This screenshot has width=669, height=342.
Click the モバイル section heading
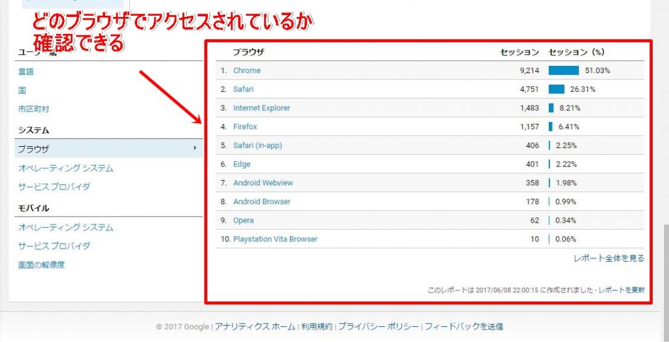pos(33,208)
